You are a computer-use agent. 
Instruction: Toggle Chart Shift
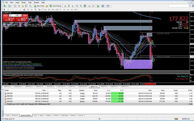(x=93, y=6)
